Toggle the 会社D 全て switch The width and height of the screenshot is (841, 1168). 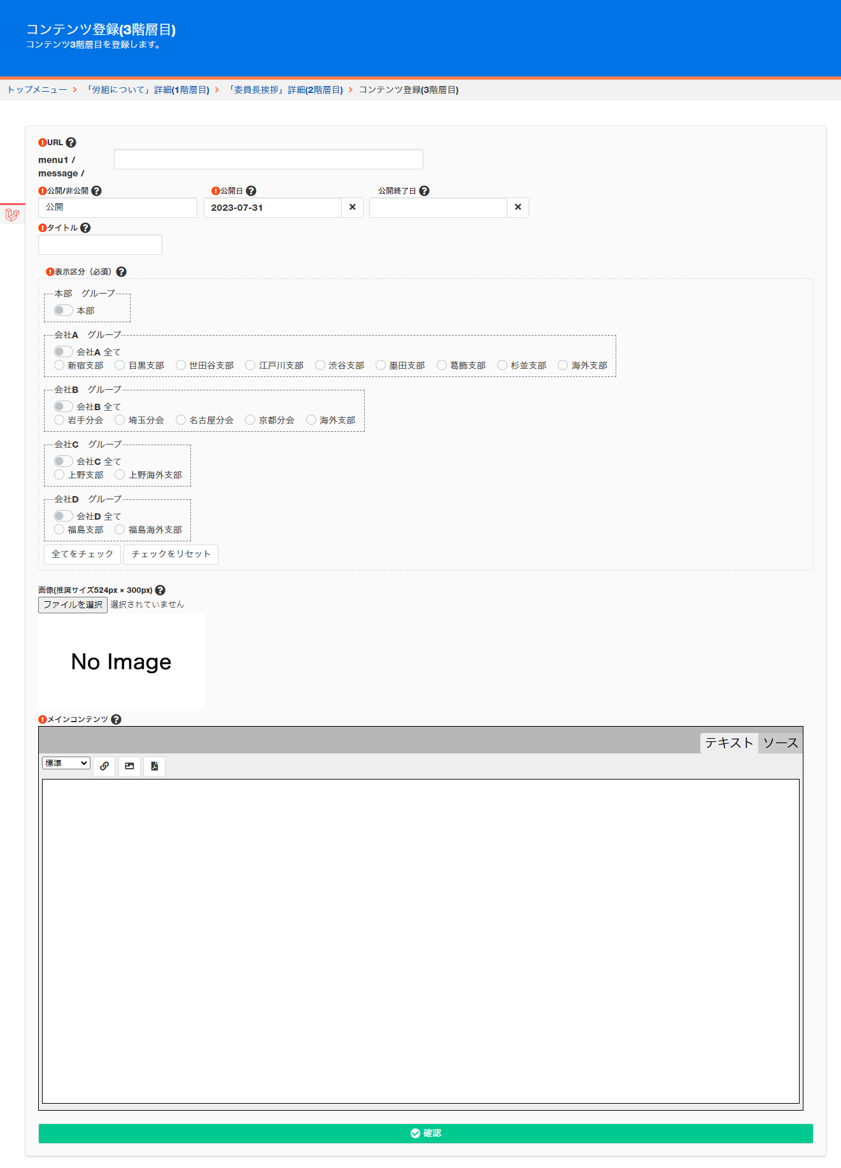(63, 516)
